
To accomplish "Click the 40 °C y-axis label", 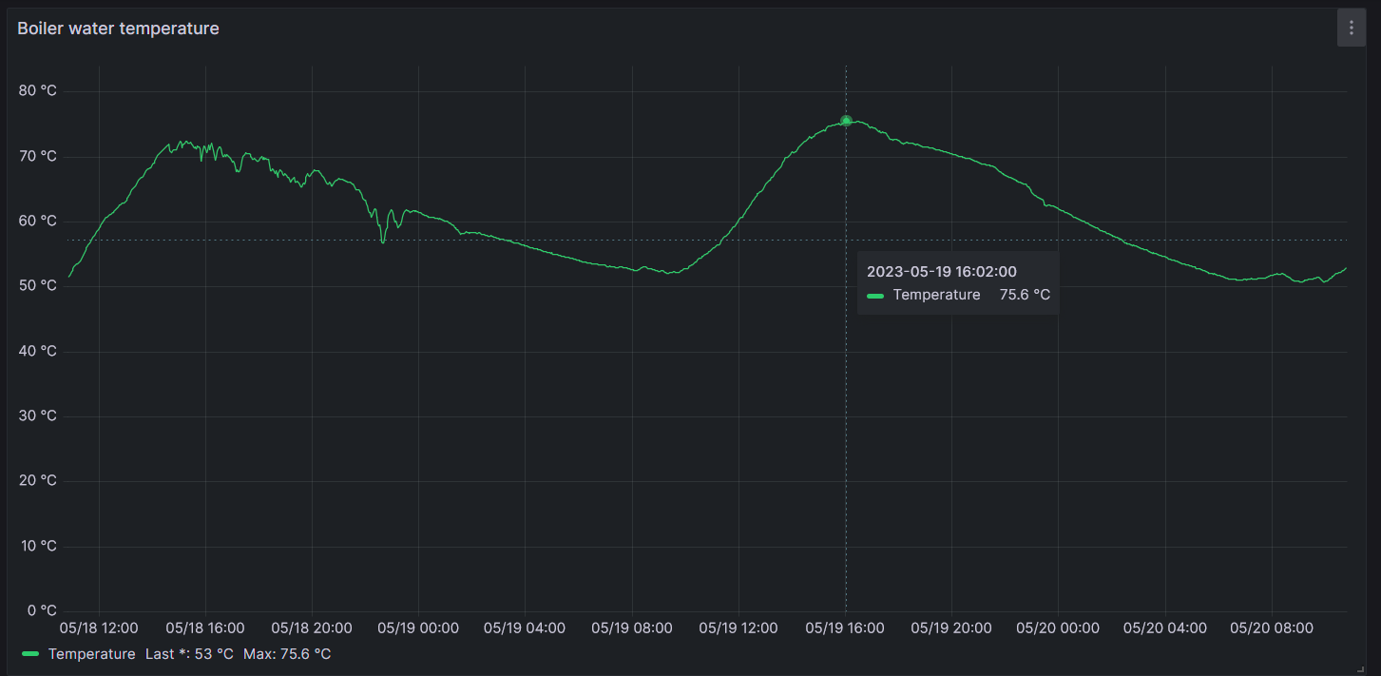I will 38,351.
